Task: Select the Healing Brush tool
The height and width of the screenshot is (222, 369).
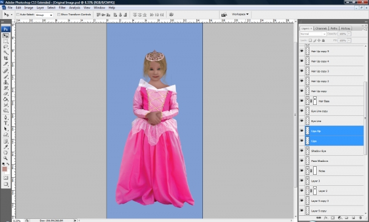Action: point(6,71)
